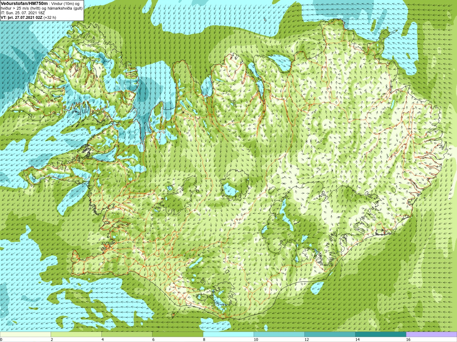Viewport: 457px width, 342px height.
Task: Click the valid time 'VT: þri. 27.07.2021 02Z'
Action: coord(21,17)
